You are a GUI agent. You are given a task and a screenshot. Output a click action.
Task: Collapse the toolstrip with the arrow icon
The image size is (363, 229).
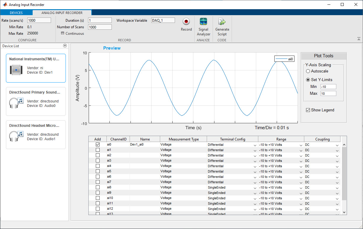[x=359, y=39]
